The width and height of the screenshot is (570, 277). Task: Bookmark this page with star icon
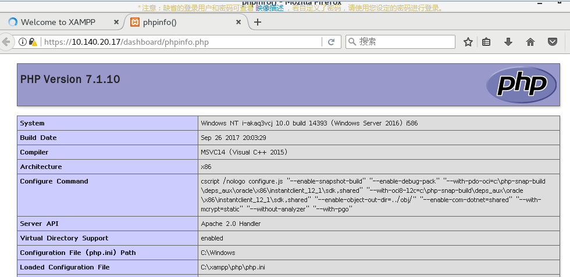468,42
